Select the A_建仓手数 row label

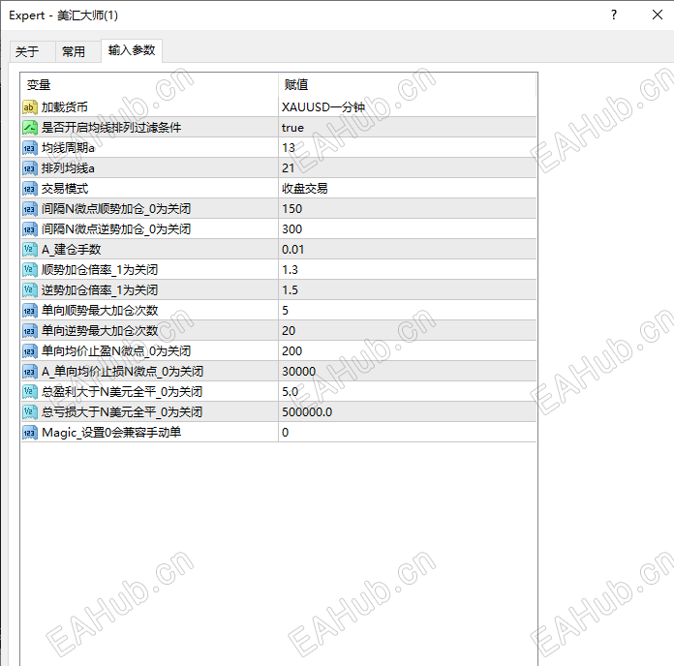[72, 249]
